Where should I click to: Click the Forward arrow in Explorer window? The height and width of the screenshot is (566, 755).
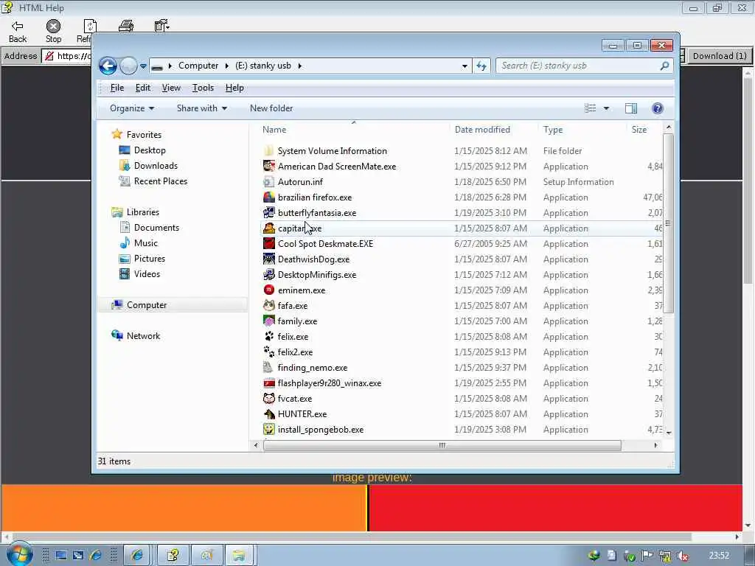point(128,66)
